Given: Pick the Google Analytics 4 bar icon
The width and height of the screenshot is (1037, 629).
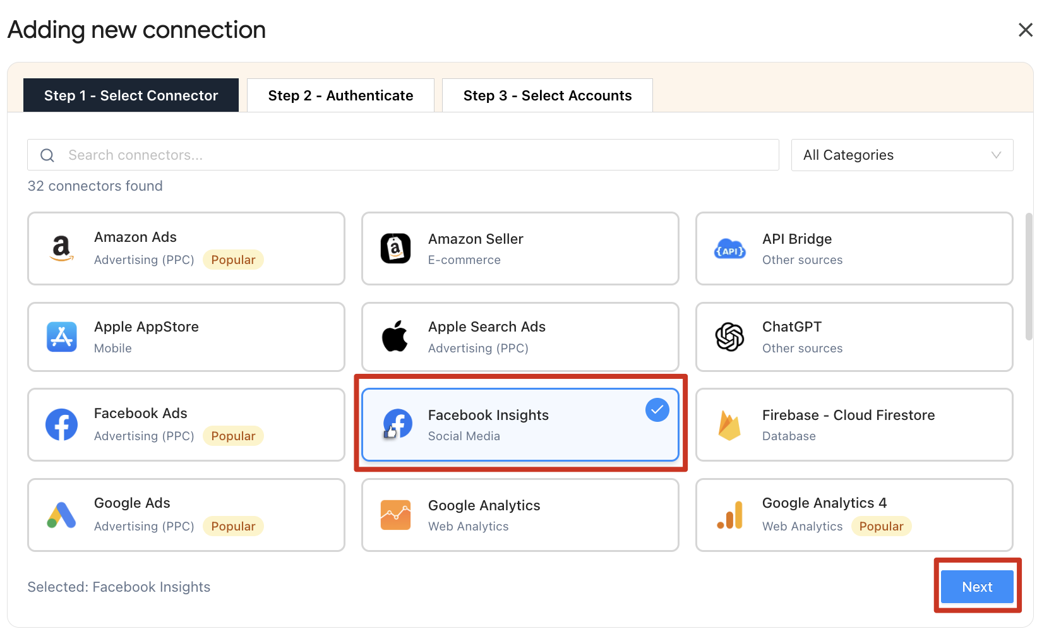Looking at the screenshot, I should pos(729,515).
